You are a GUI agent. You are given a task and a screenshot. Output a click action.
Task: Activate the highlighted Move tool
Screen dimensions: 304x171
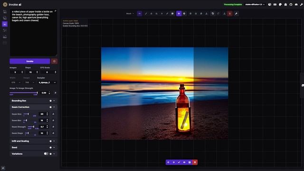(179, 14)
